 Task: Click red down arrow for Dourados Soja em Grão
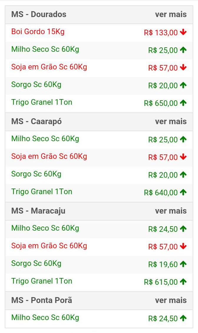183,68
